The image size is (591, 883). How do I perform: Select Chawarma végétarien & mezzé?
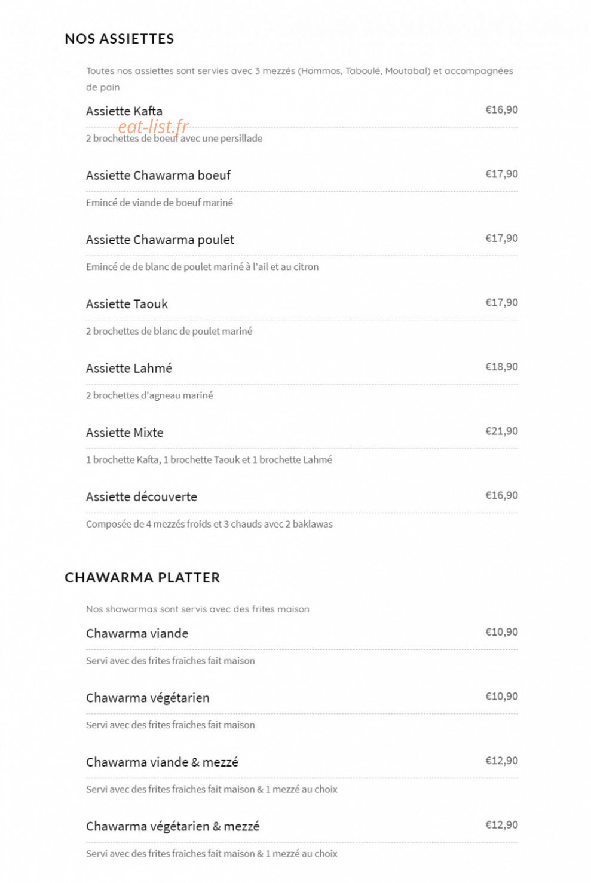point(173,826)
